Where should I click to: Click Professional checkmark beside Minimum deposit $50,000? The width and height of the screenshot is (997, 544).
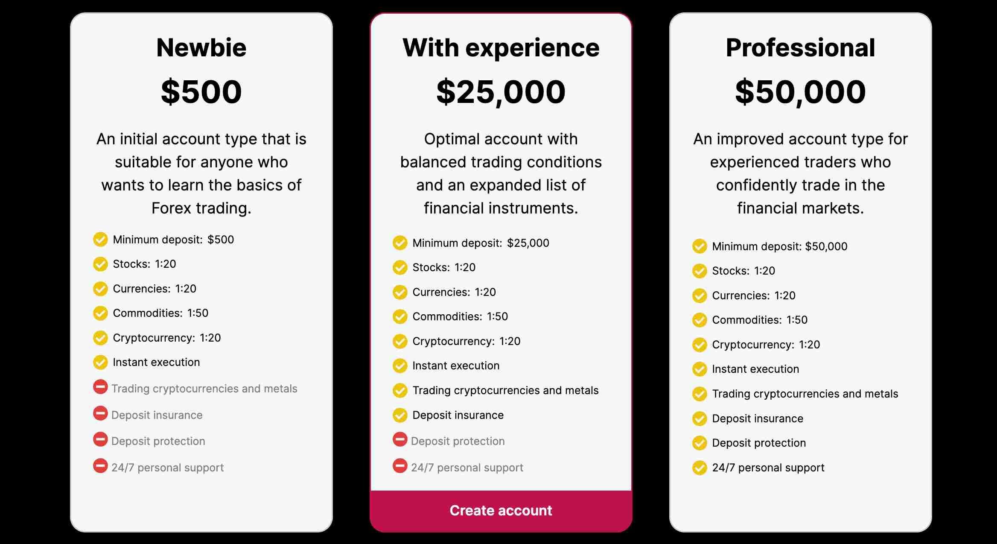(700, 246)
